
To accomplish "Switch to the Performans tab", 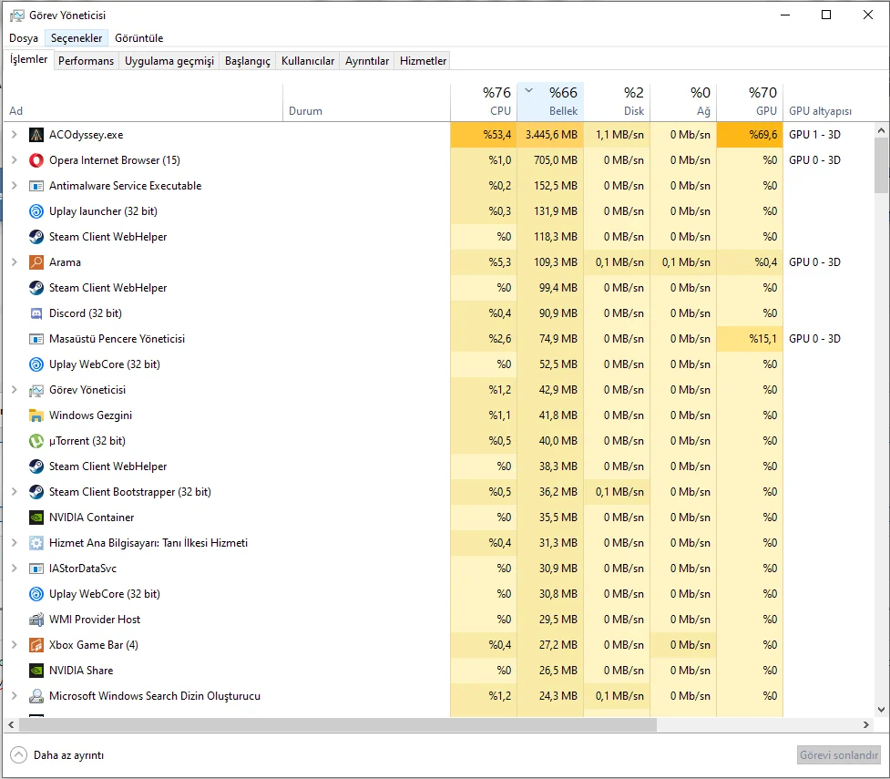I will (x=87, y=61).
